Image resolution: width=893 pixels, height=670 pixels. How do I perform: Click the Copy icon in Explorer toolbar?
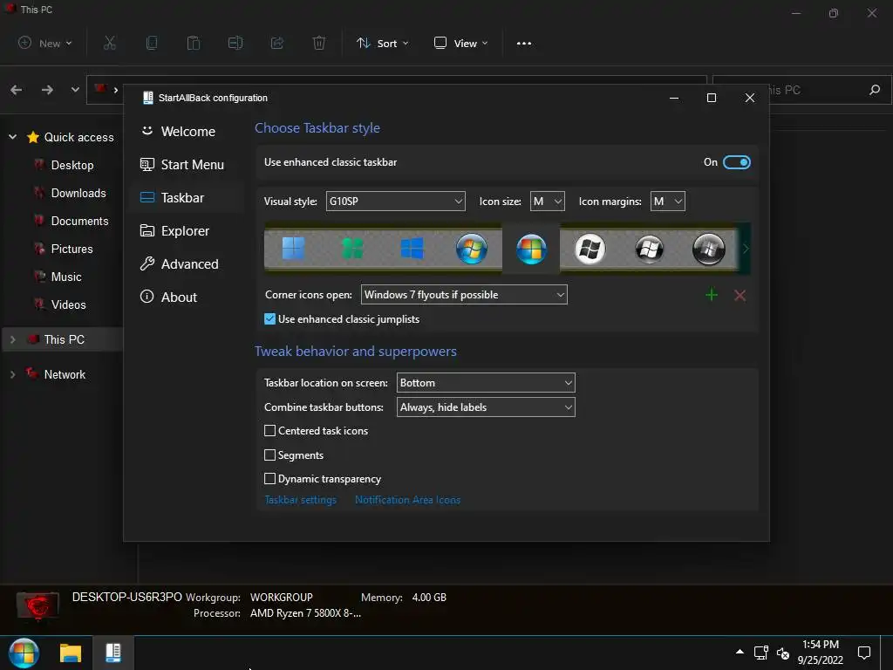point(152,43)
